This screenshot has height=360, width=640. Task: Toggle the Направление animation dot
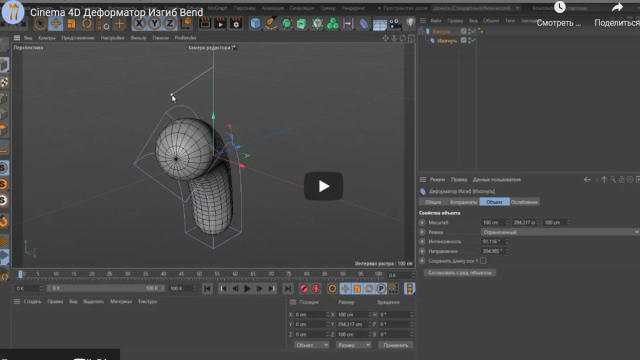click(x=422, y=251)
